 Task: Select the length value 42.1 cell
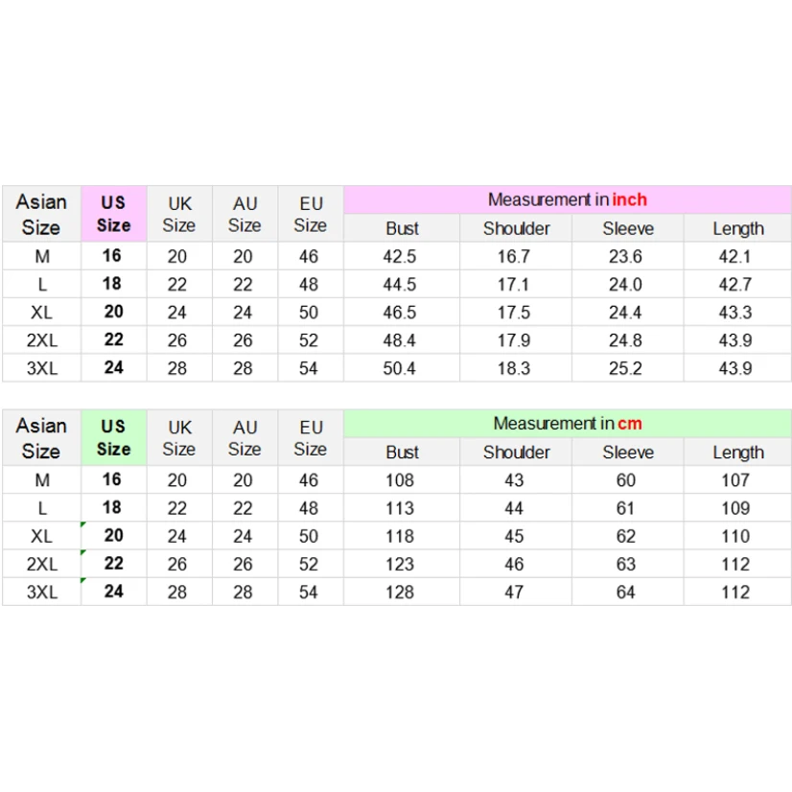pos(736,256)
